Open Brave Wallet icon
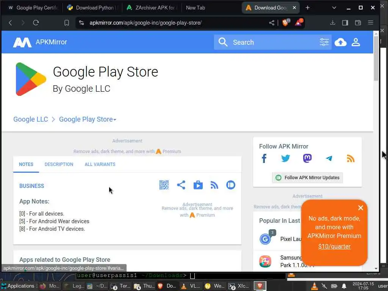 point(358,23)
